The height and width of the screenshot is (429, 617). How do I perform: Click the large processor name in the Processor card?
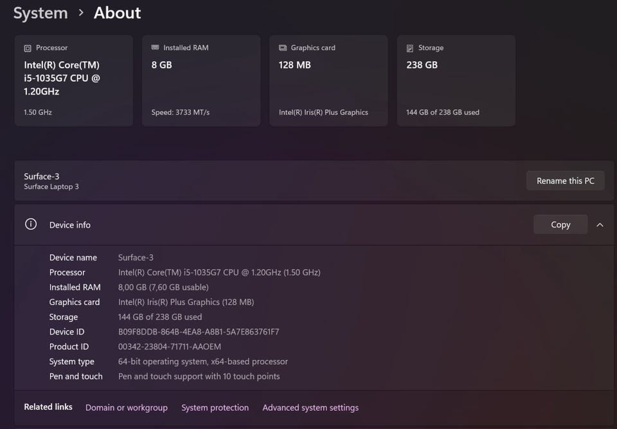62,78
